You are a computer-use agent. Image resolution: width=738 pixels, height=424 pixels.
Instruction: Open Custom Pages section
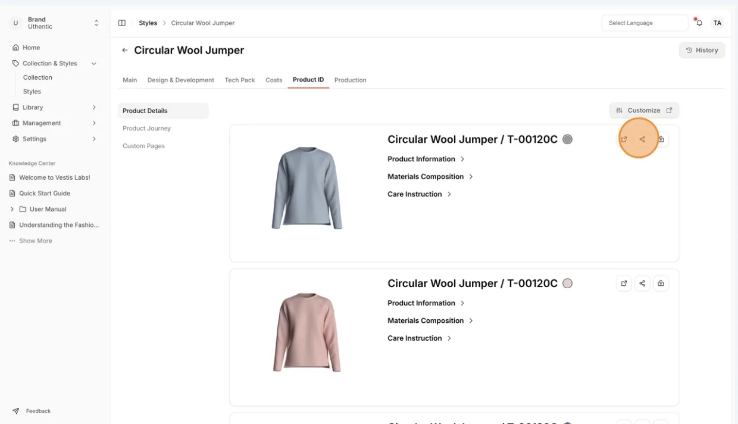(144, 146)
